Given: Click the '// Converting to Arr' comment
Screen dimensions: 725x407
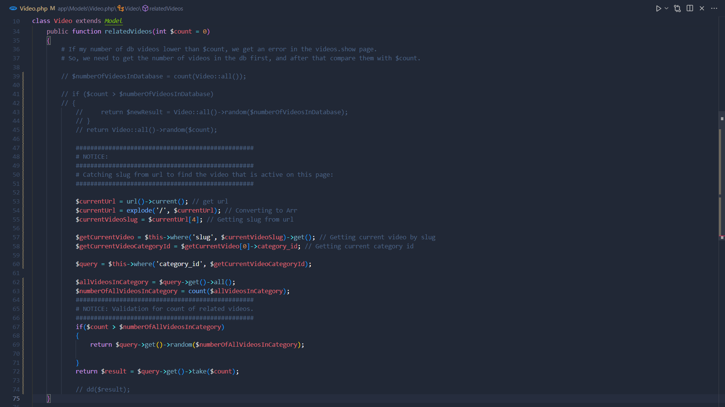Looking at the screenshot, I should coord(261,210).
